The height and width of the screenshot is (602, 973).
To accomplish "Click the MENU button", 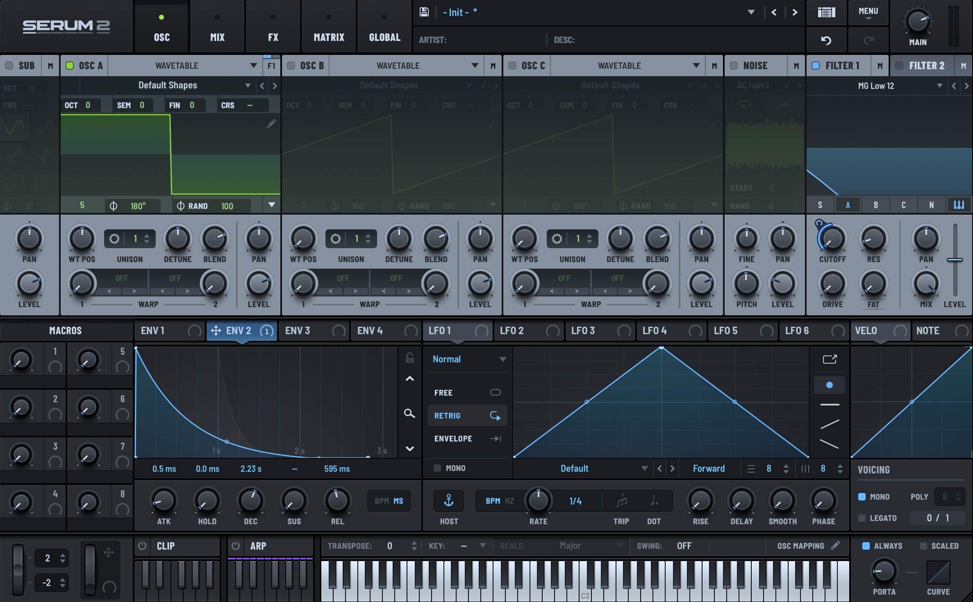I will click(868, 12).
